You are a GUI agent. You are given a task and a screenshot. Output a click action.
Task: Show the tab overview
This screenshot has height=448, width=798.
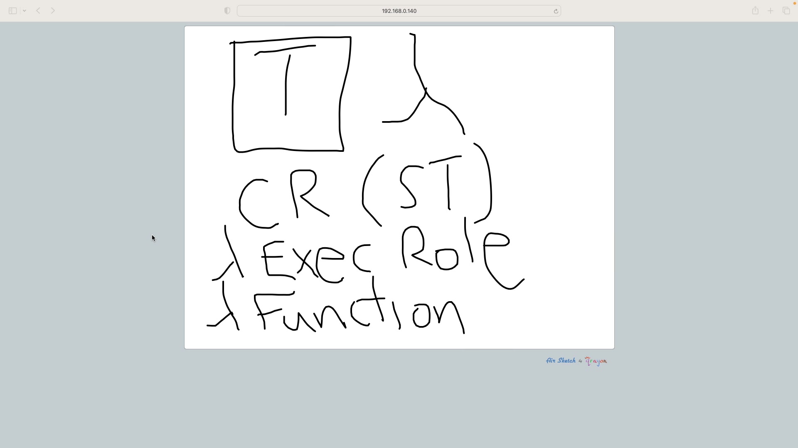(x=786, y=11)
